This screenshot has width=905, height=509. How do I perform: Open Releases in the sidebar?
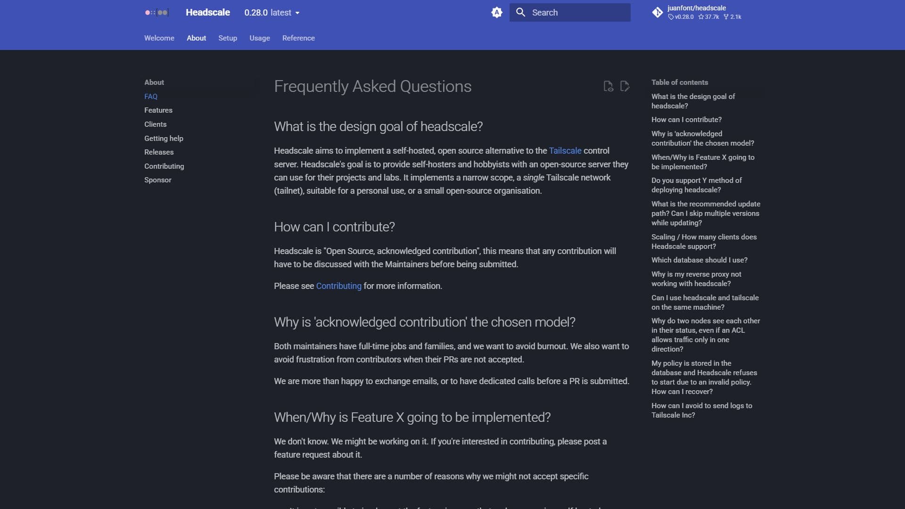pos(159,152)
